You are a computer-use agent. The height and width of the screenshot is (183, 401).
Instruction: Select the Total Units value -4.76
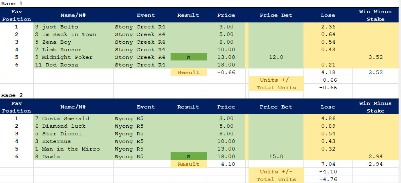(328, 179)
